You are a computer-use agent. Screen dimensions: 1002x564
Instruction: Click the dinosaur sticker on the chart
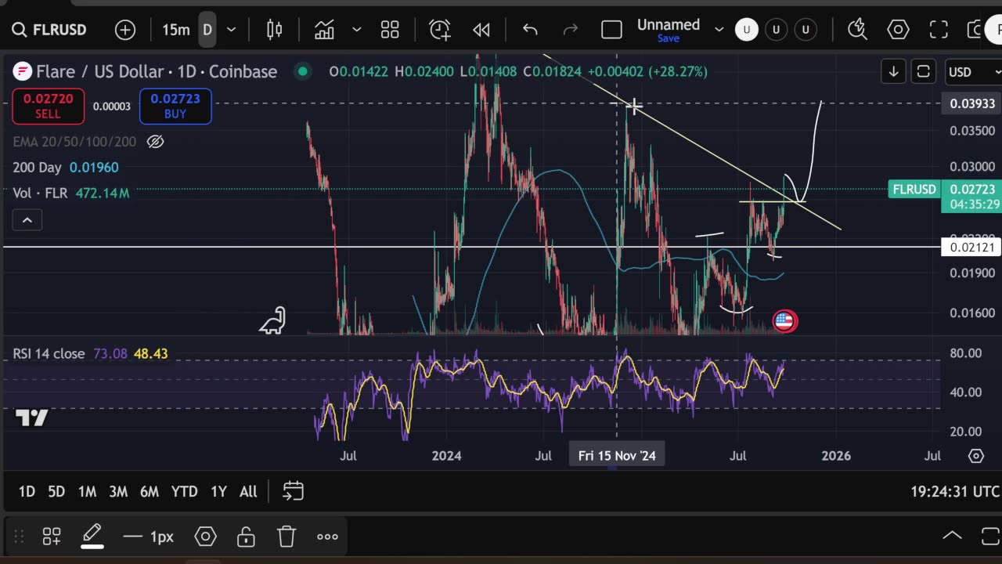[x=272, y=320]
